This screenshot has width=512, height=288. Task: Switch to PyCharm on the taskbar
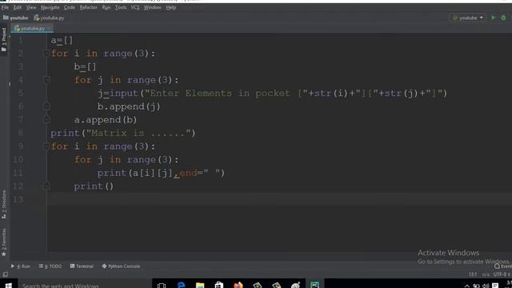(314, 286)
